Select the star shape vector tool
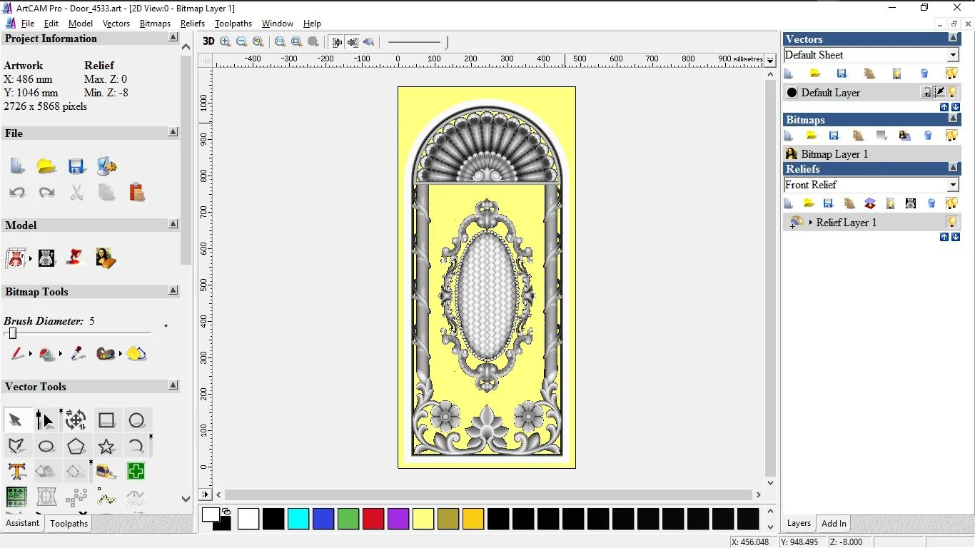975x548 pixels. (x=106, y=447)
